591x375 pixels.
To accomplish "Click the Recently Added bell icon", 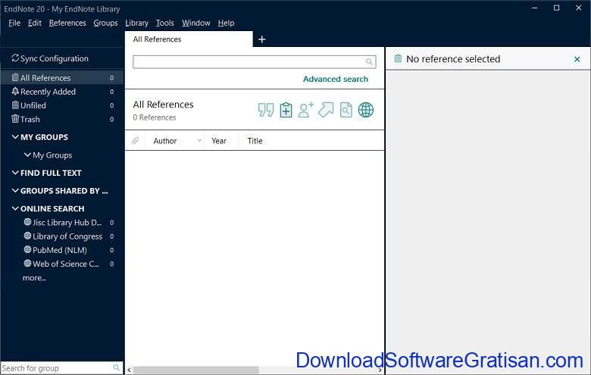I will click(15, 91).
